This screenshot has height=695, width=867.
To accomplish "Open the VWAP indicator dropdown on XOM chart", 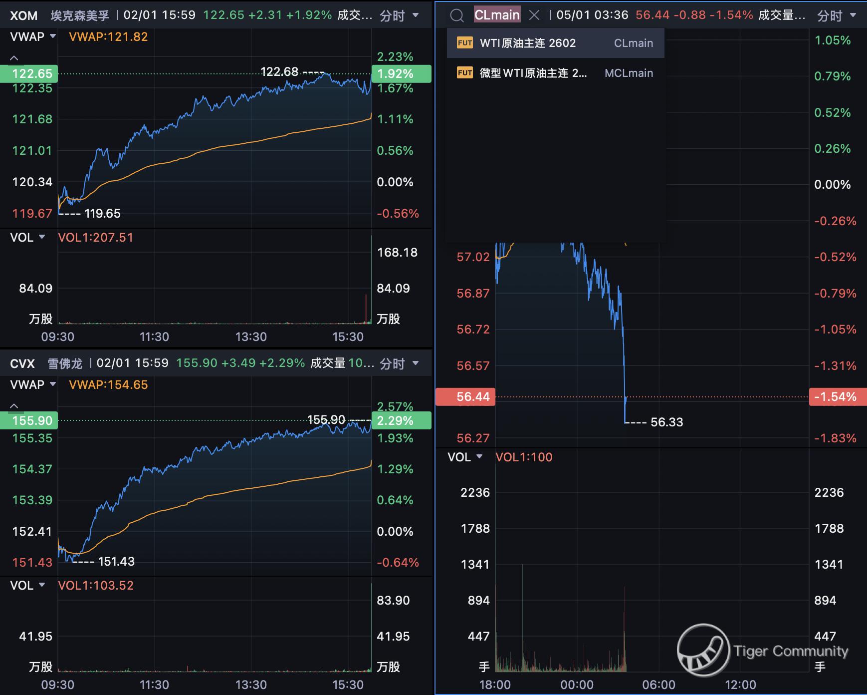I will tap(33, 36).
